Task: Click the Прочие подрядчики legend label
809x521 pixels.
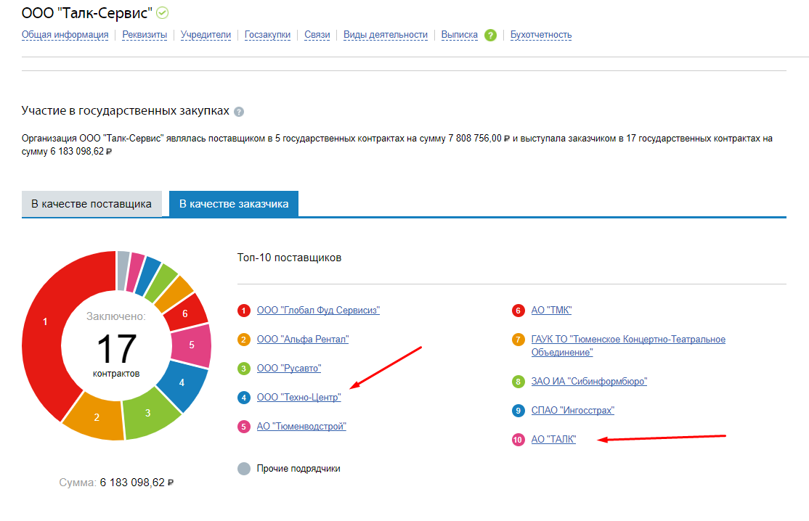Action: [x=298, y=469]
